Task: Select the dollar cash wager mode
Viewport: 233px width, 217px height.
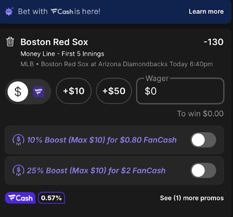Action: point(18,92)
